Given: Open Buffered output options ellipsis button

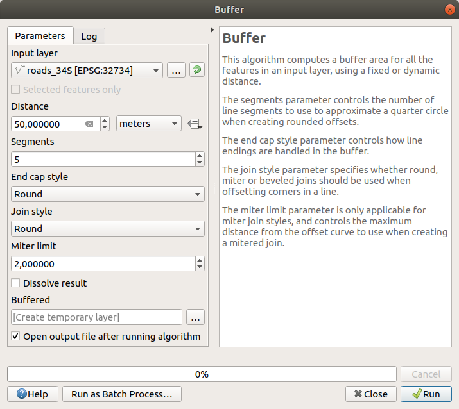Looking at the screenshot, I should (x=195, y=317).
